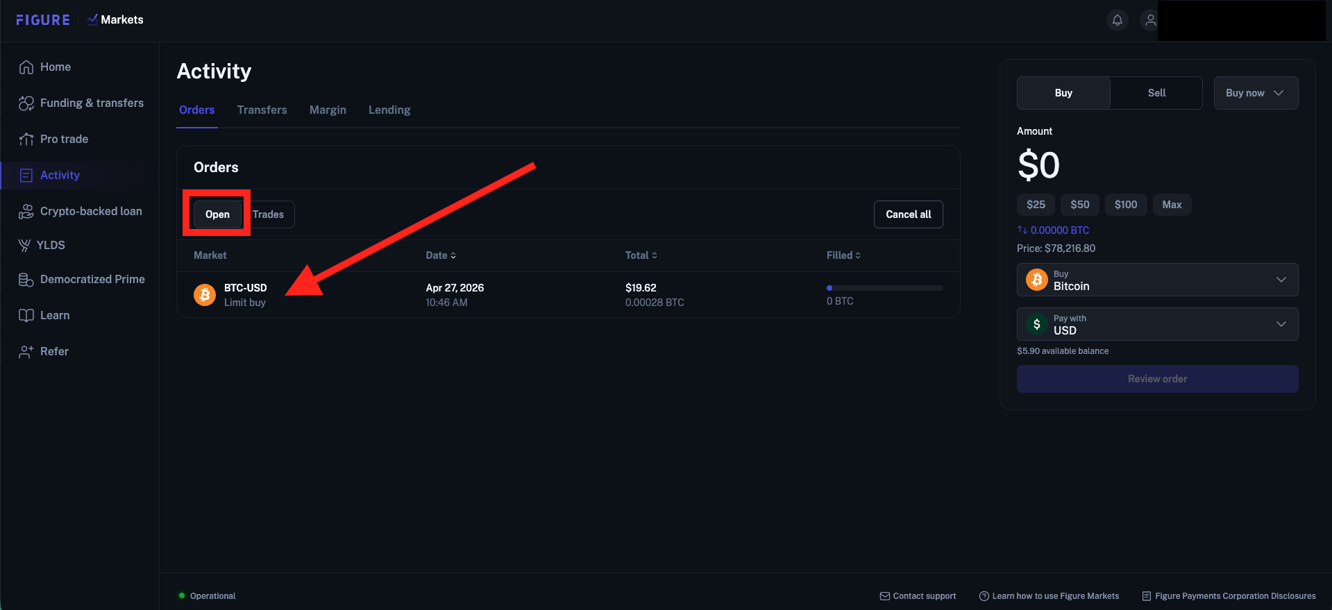Show Open orders
This screenshot has width=1332, height=610.
(x=217, y=214)
